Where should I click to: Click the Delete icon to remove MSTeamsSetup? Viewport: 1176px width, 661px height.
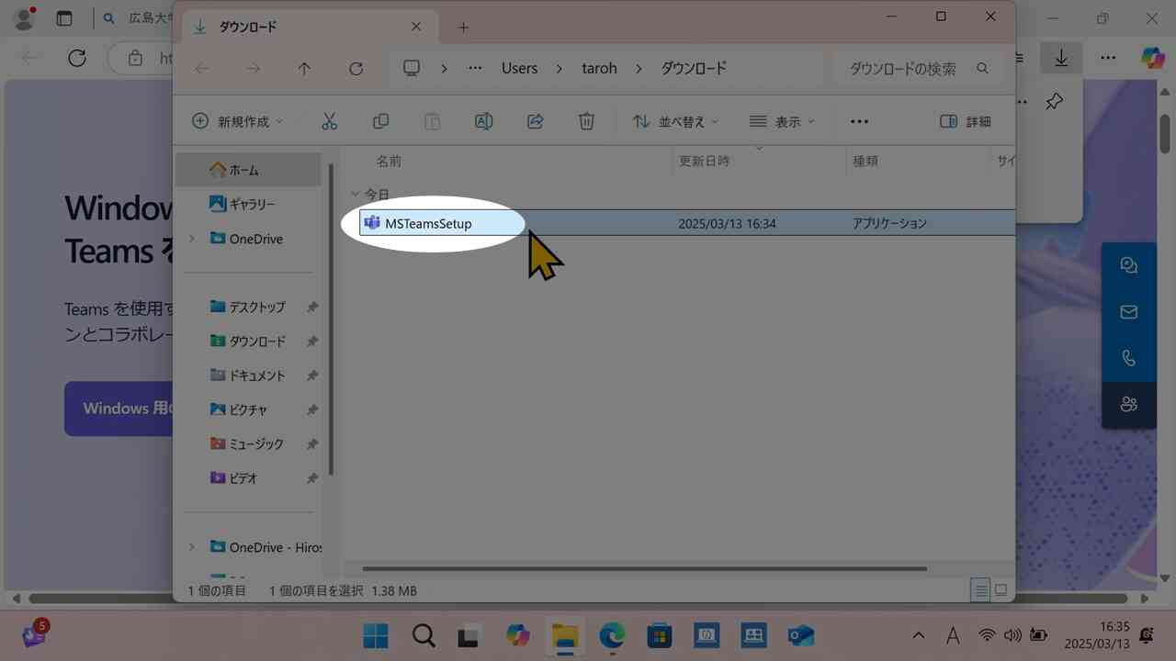586,120
